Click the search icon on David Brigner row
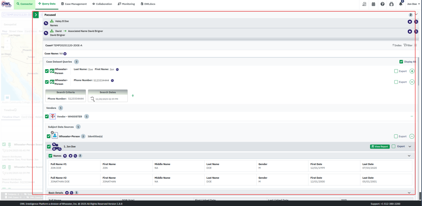This screenshot has height=206, width=422. pos(416,31)
